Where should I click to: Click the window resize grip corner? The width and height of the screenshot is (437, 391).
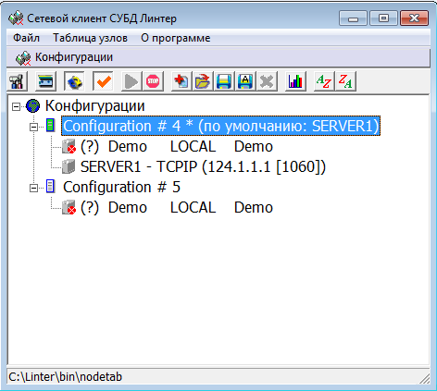click(425, 379)
